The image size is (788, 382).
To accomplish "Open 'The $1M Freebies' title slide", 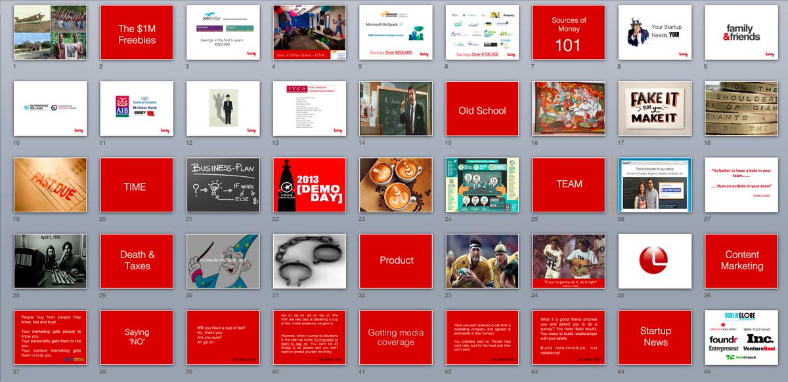I will point(137,32).
